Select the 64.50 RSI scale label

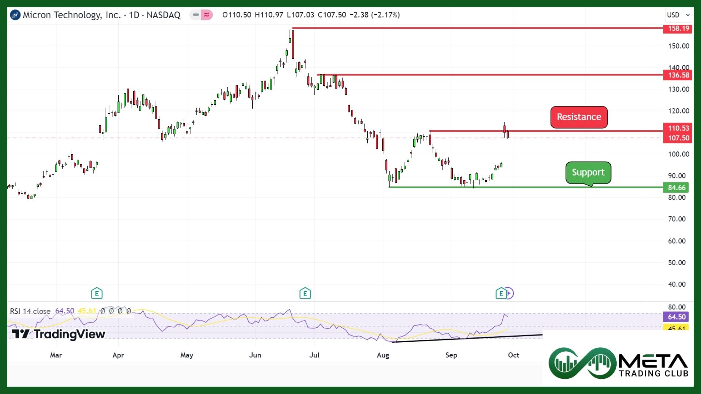click(x=676, y=317)
